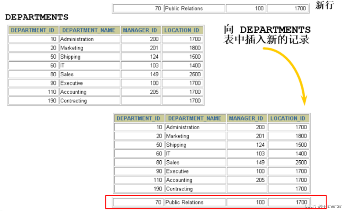Click Executive in the lower result table
Screen dimensions: 346x211
pos(177,171)
